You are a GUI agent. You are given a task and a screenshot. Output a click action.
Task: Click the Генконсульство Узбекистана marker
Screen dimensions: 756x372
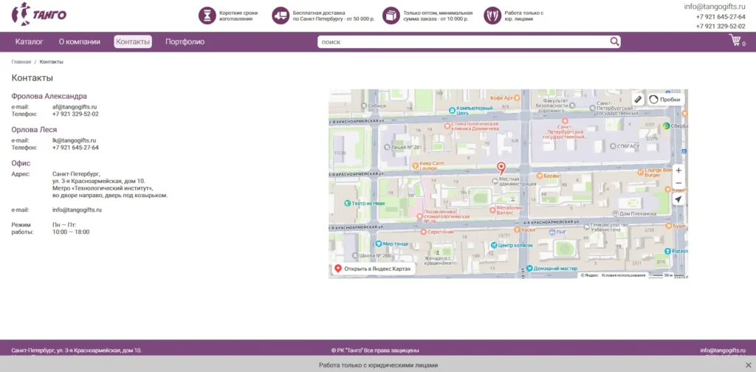[x=586, y=225]
